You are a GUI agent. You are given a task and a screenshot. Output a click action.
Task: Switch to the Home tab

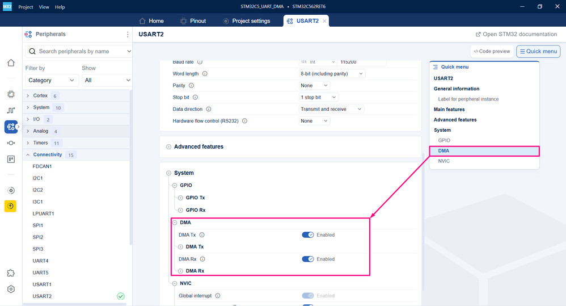(x=151, y=21)
